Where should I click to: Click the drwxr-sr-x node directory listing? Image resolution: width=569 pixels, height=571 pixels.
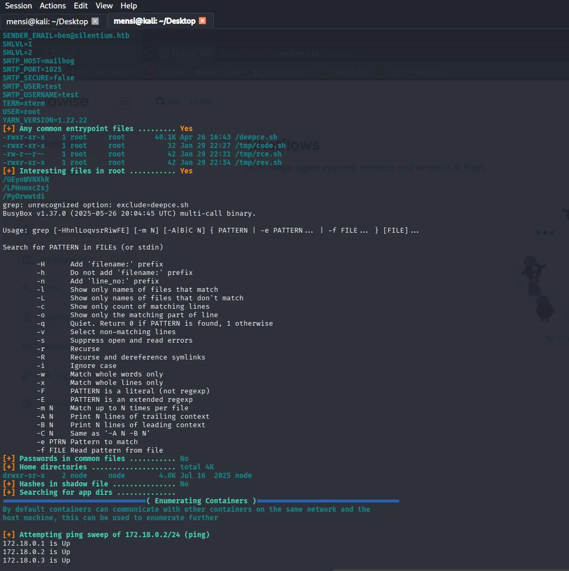coord(127,475)
